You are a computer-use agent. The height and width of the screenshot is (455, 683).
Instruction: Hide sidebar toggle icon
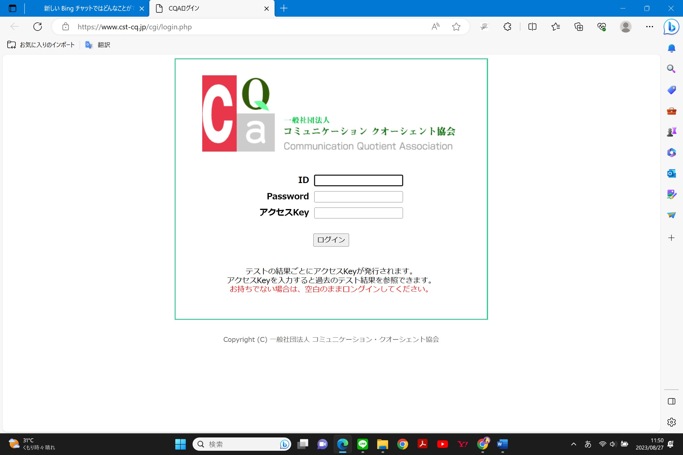pos(671,401)
